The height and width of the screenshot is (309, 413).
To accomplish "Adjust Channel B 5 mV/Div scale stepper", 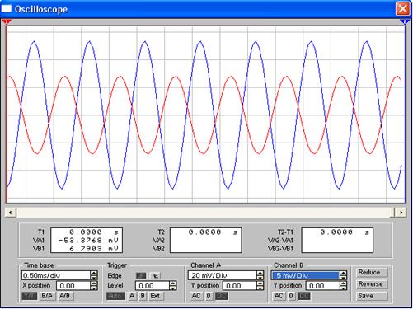I will pyautogui.click(x=343, y=275).
